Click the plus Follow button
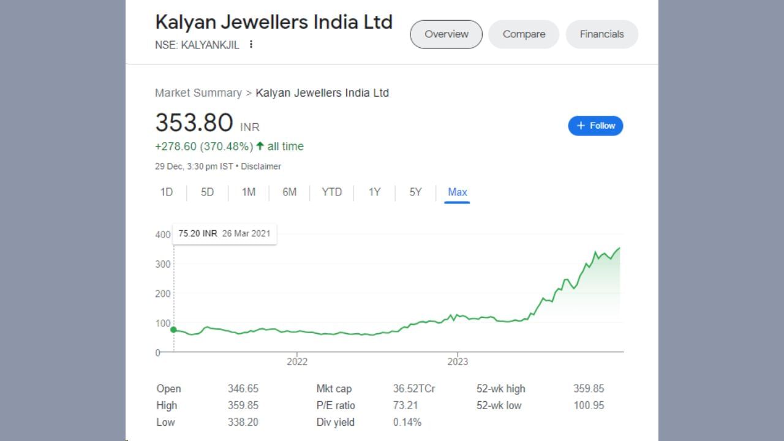The width and height of the screenshot is (784, 441). 595,126
